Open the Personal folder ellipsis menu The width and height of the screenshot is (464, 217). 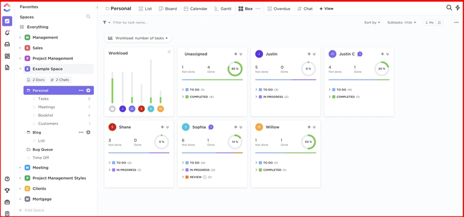(x=81, y=90)
